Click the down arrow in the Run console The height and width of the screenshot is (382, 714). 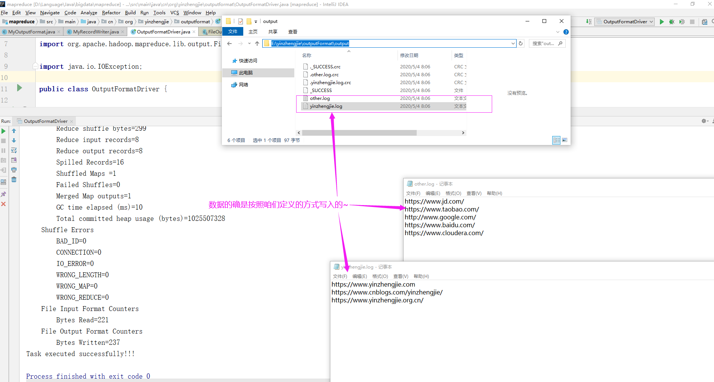click(x=14, y=141)
